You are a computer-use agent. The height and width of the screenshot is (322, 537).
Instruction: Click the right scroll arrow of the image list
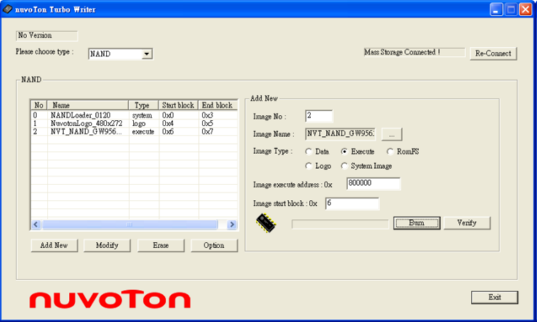232,225
